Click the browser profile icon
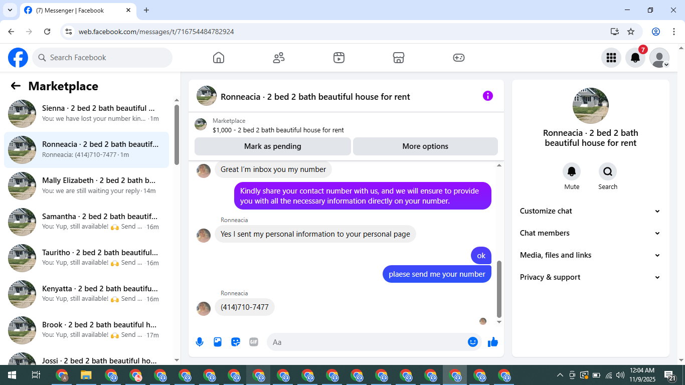This screenshot has width=685, height=385. coord(656,32)
